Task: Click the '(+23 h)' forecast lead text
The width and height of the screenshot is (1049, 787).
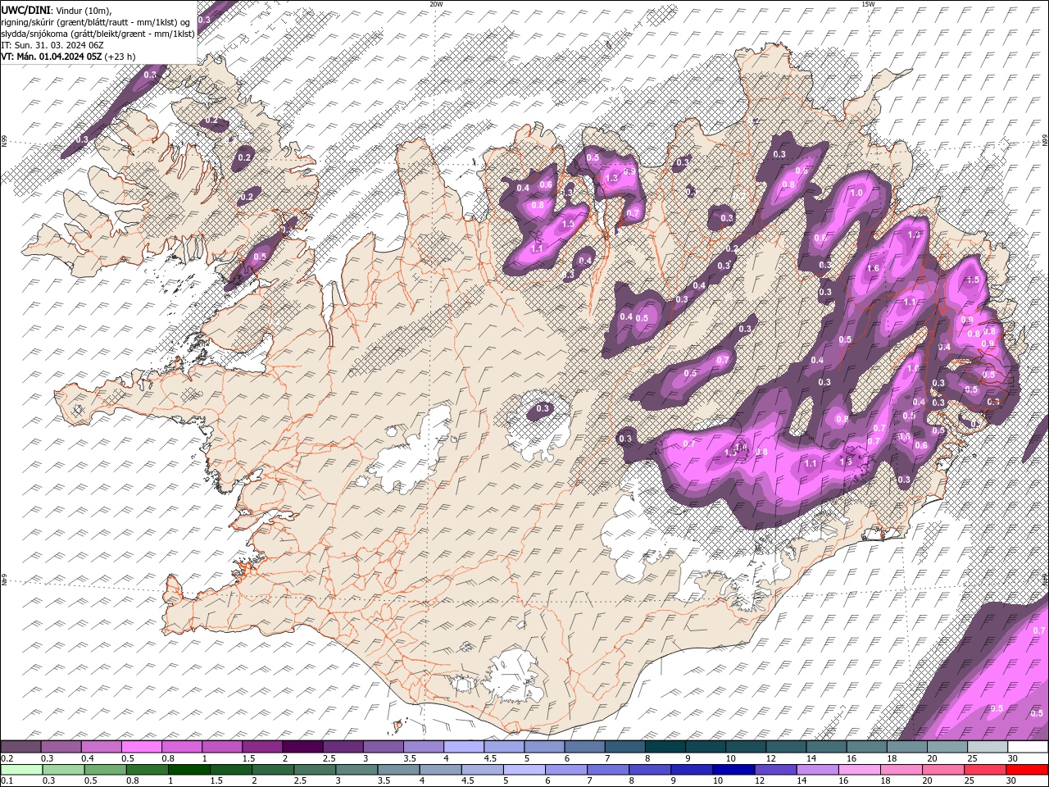Action: tap(120, 57)
